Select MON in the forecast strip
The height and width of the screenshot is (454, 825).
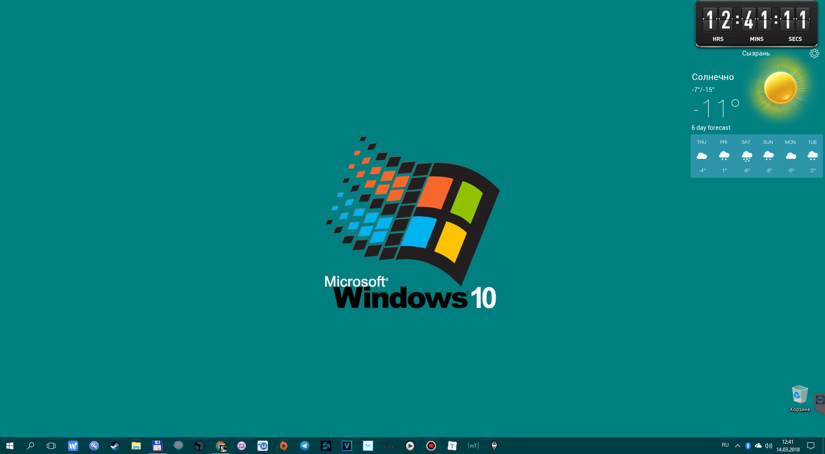pyautogui.click(x=790, y=156)
